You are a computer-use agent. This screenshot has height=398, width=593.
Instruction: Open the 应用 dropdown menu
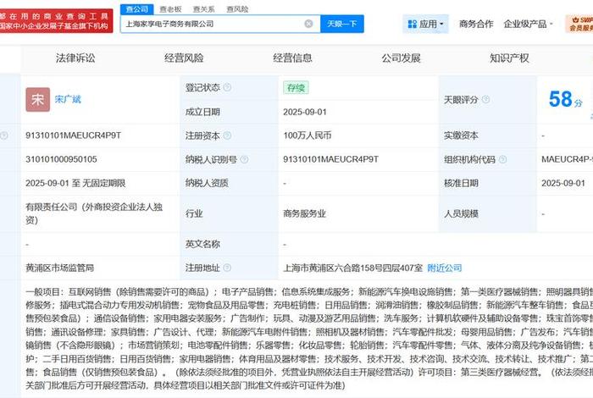(425, 25)
